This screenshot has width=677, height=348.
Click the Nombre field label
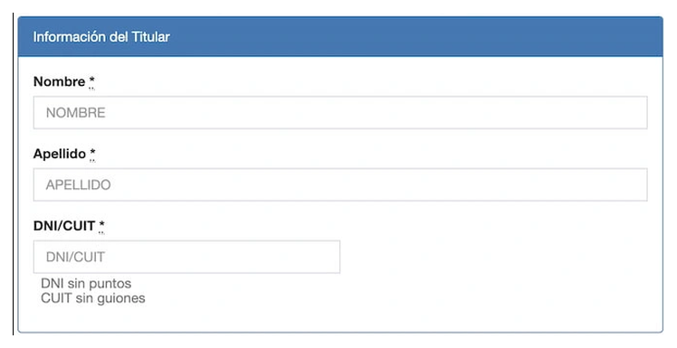pos(59,81)
